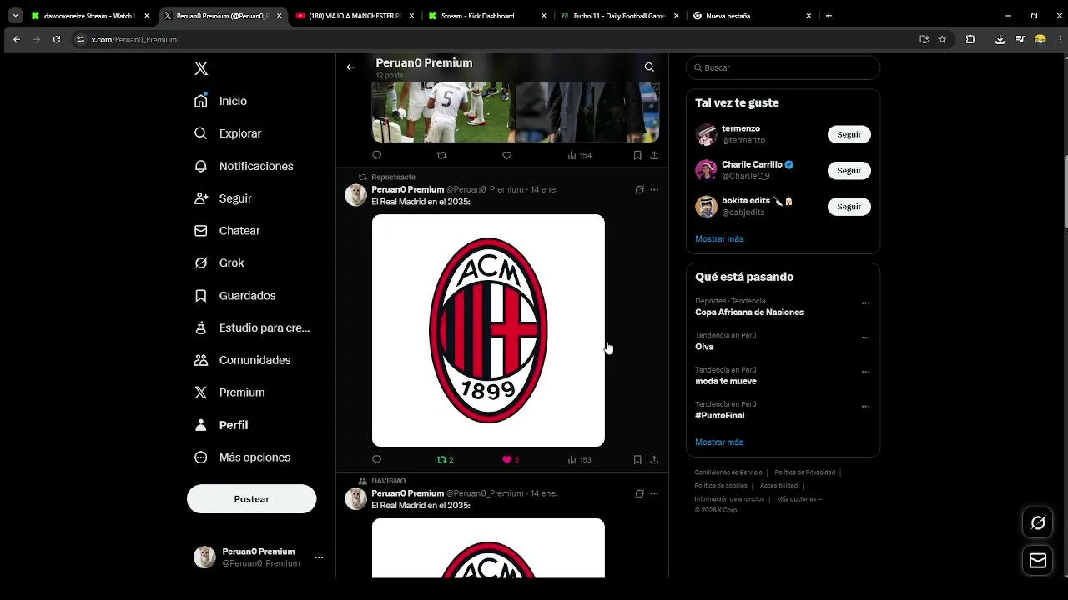This screenshot has width=1068, height=600.
Task: Open options for moda te mueve trend
Action: 865,372
